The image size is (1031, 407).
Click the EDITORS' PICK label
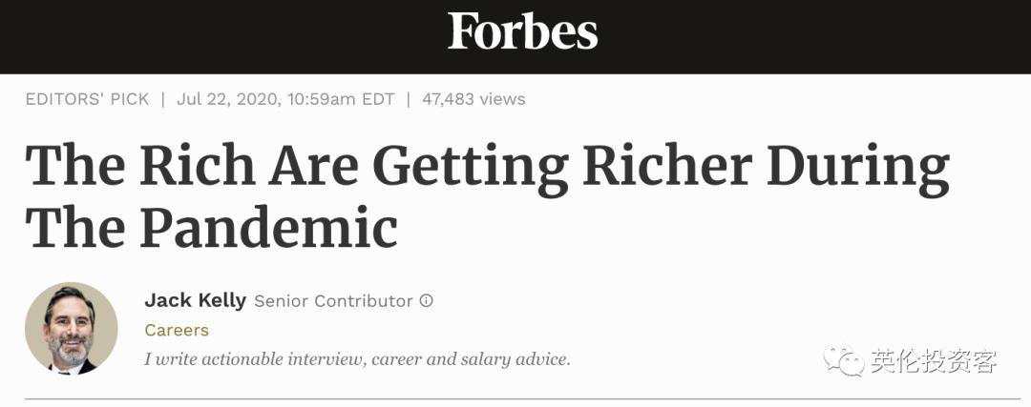(87, 99)
